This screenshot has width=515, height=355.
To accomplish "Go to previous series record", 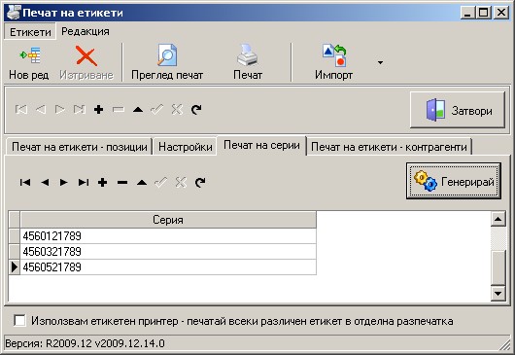I will tap(45, 182).
